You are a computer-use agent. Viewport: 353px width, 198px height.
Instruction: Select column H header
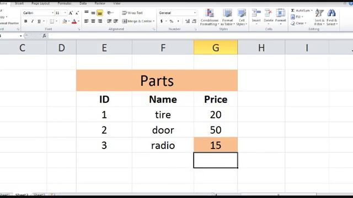click(261, 47)
